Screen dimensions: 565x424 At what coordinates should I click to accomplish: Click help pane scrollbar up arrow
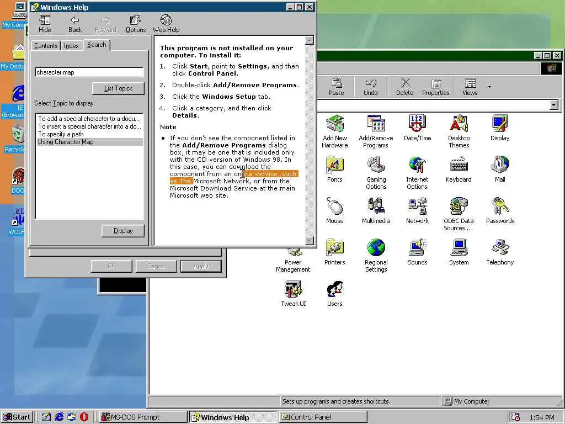(x=310, y=40)
